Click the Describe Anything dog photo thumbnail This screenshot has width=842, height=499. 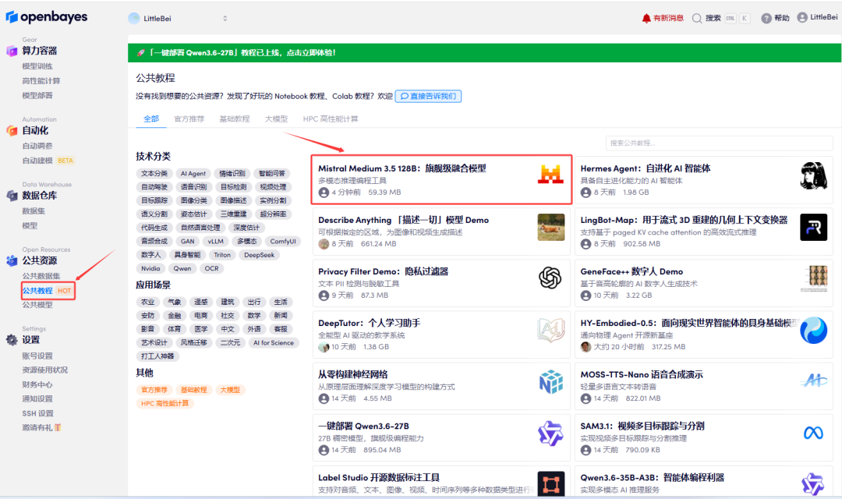pyautogui.click(x=551, y=227)
